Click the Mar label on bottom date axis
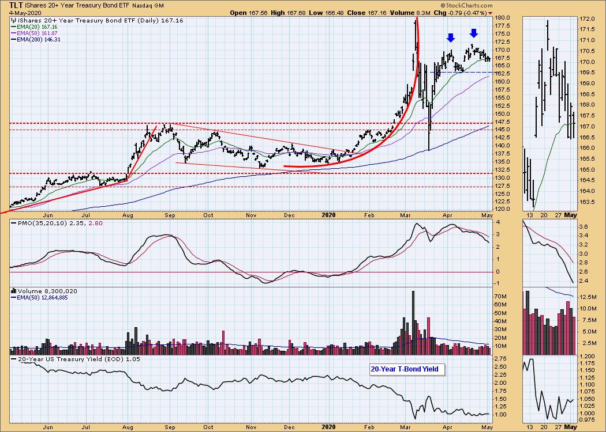The height and width of the screenshot is (432, 606). pyautogui.click(x=405, y=427)
